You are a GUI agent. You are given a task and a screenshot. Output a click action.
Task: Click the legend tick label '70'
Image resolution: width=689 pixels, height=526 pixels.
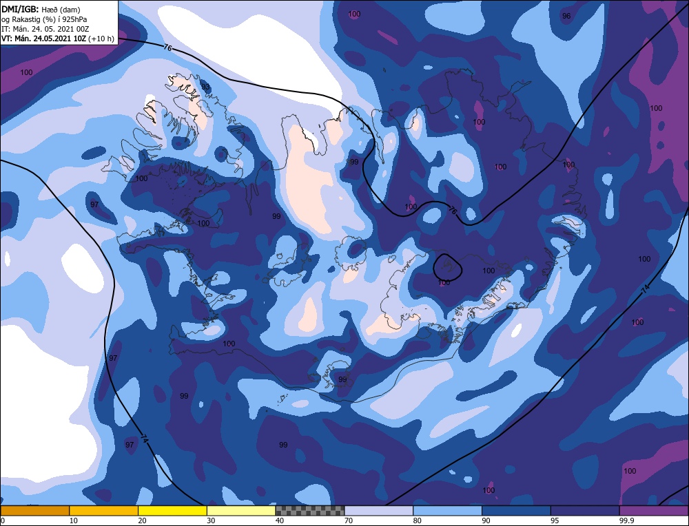pyautogui.click(x=349, y=520)
